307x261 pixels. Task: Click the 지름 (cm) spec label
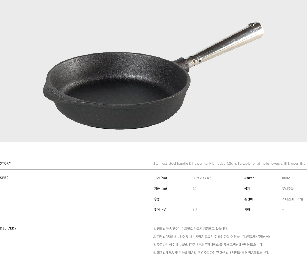click(160, 188)
